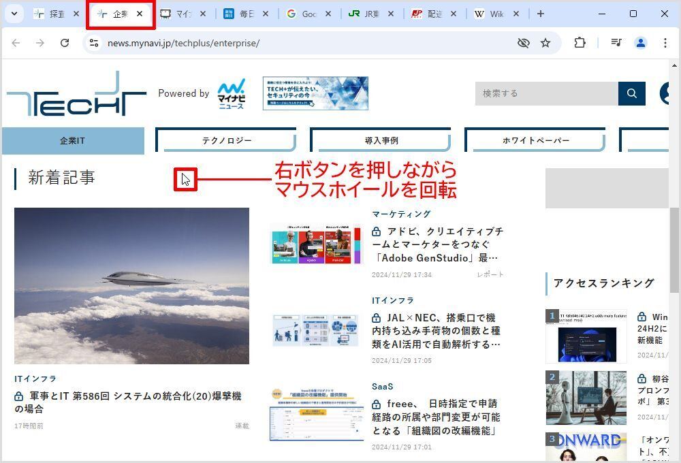The height and width of the screenshot is (463, 681).
Task: Close the 配達 tab
Action: click(x=454, y=14)
